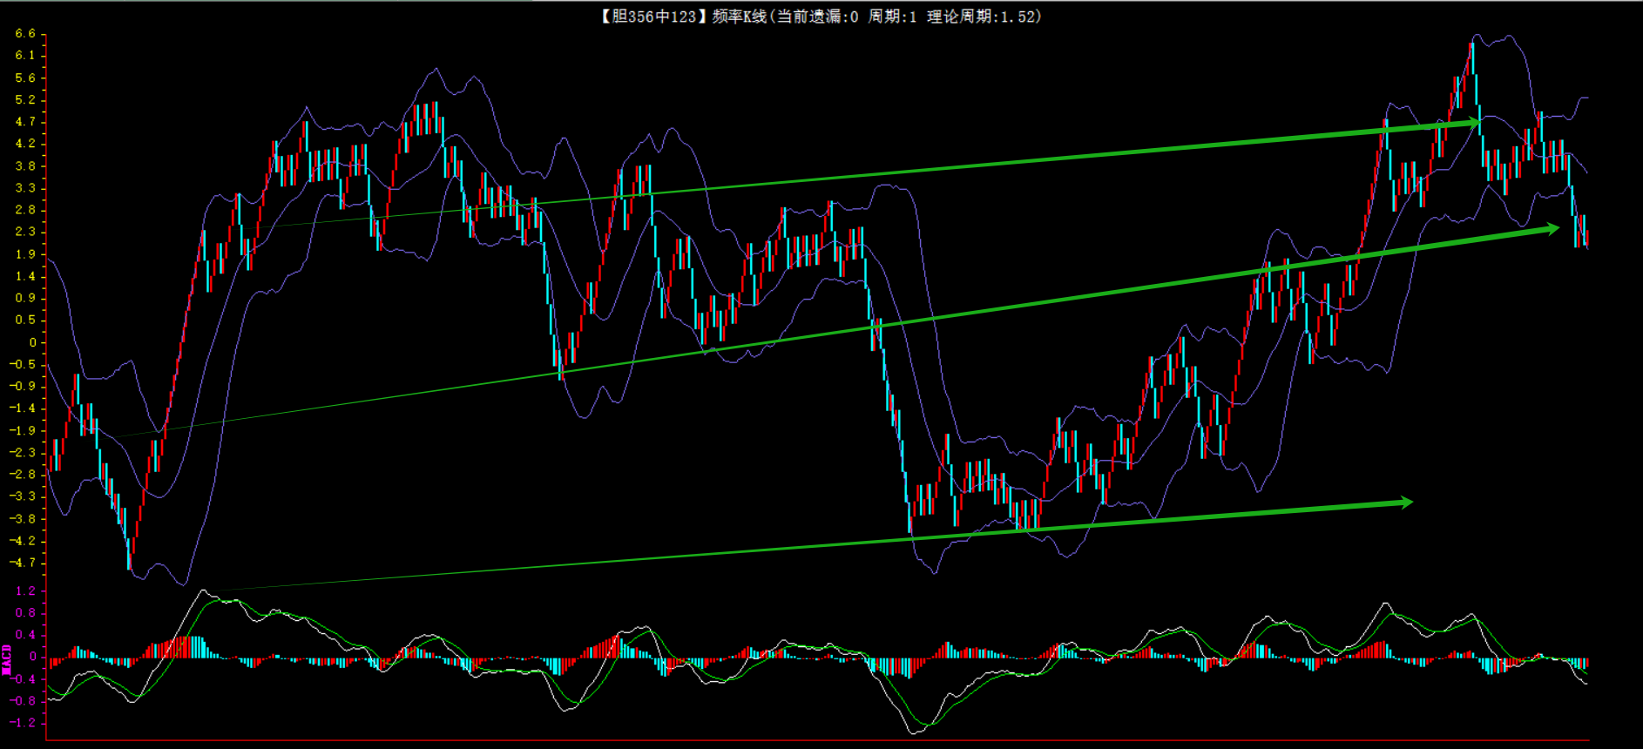
Task: Click the -0.5 label on price axis
Action: click(x=24, y=364)
